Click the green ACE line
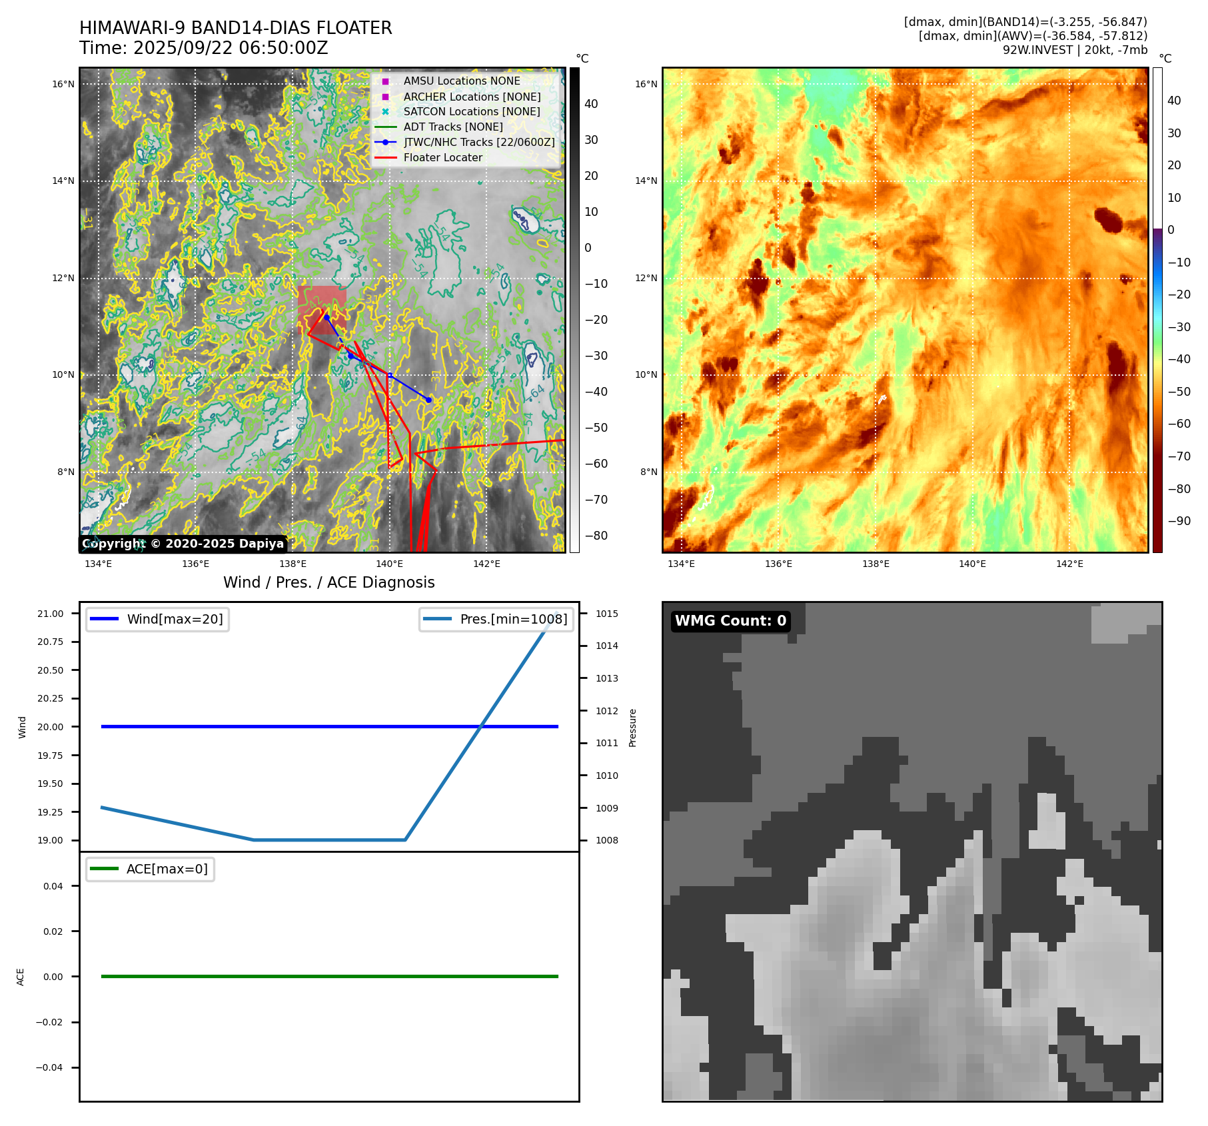The height and width of the screenshot is (1126, 1208). pyautogui.click(x=329, y=977)
